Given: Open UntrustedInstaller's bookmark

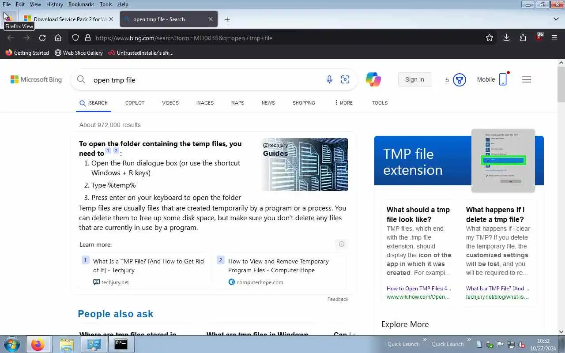Looking at the screenshot, I should pos(140,53).
